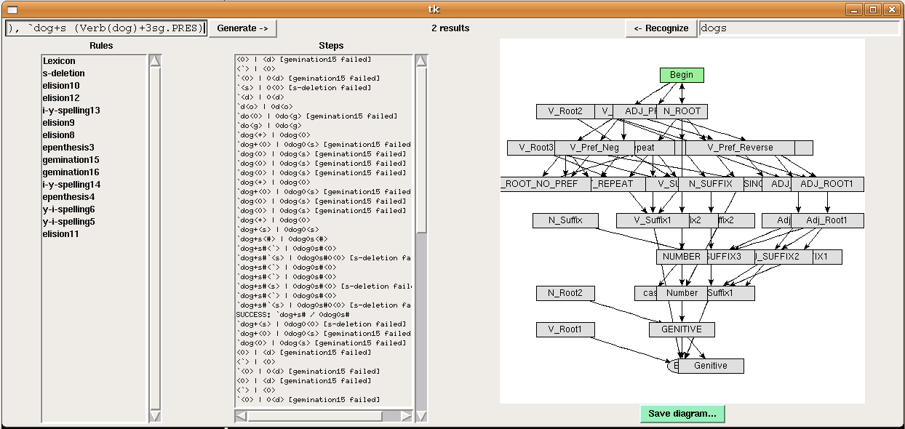Select the GENITIVE diagram node
905x429 pixels.
682,329
